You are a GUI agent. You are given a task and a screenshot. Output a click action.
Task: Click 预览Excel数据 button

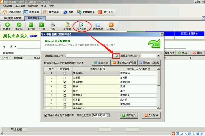[149, 63]
